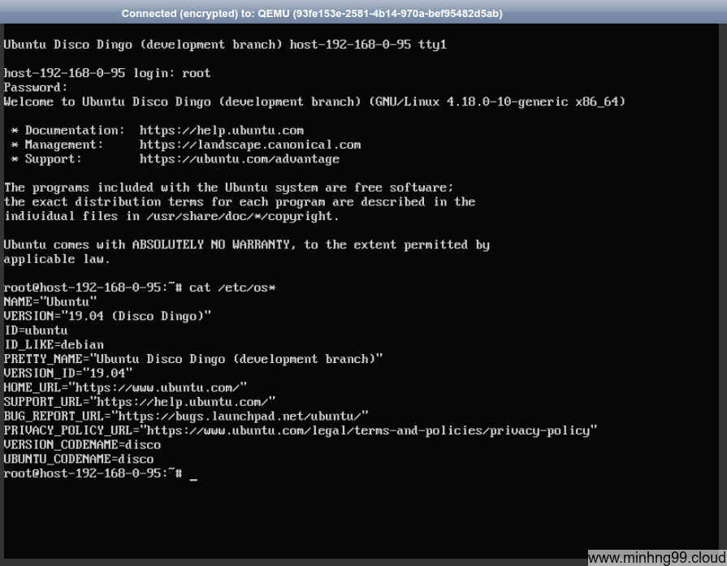Click the https://help.ubuntu.com documentation URL
Image resolution: width=727 pixels, height=566 pixels.
point(222,130)
